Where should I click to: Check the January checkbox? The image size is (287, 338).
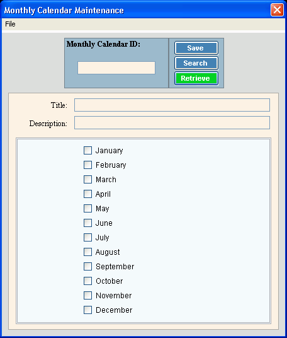pos(87,151)
